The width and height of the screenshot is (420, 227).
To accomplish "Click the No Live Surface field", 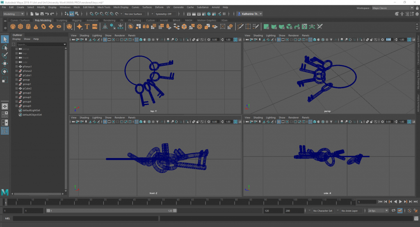I will (x=134, y=14).
